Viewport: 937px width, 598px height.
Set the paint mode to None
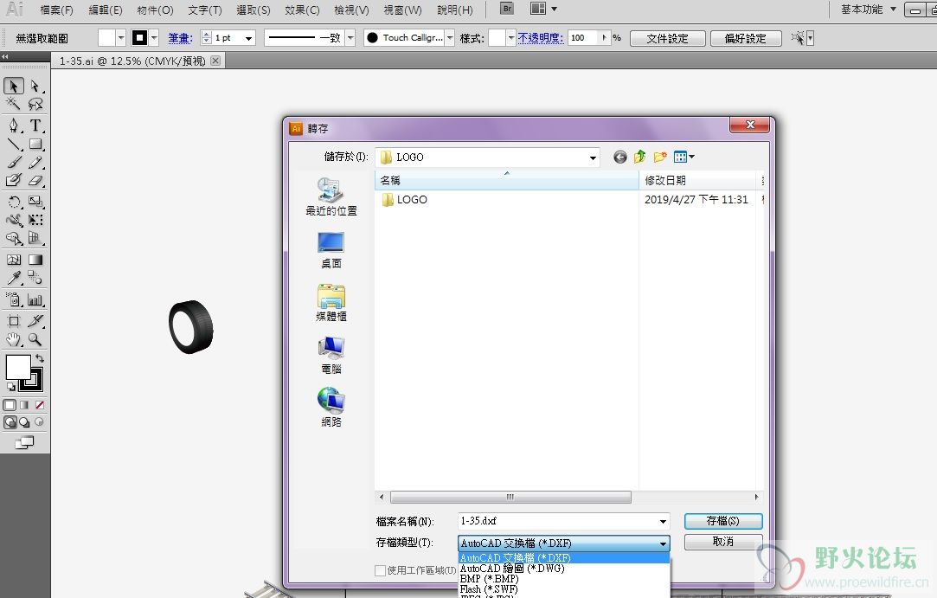pos(40,405)
